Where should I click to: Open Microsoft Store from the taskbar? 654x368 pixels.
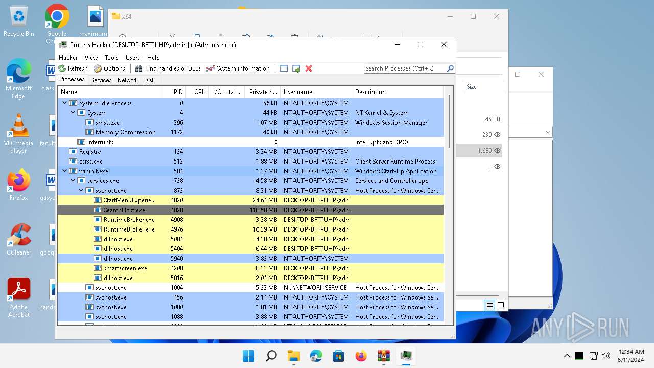click(x=339, y=356)
